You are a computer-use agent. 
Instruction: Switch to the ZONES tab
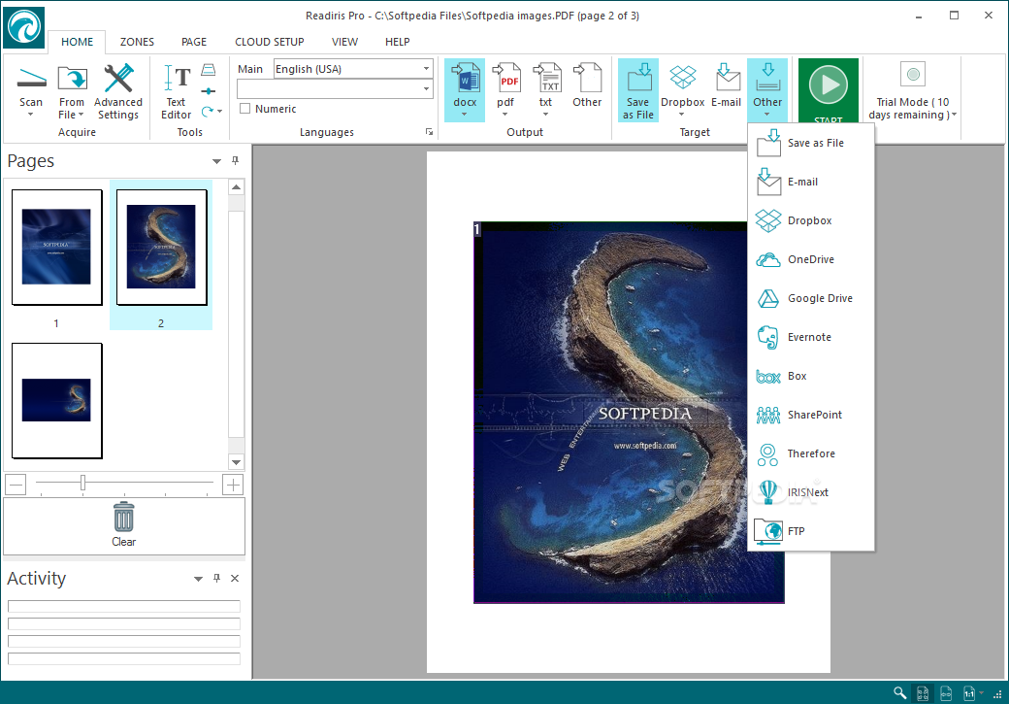point(137,42)
